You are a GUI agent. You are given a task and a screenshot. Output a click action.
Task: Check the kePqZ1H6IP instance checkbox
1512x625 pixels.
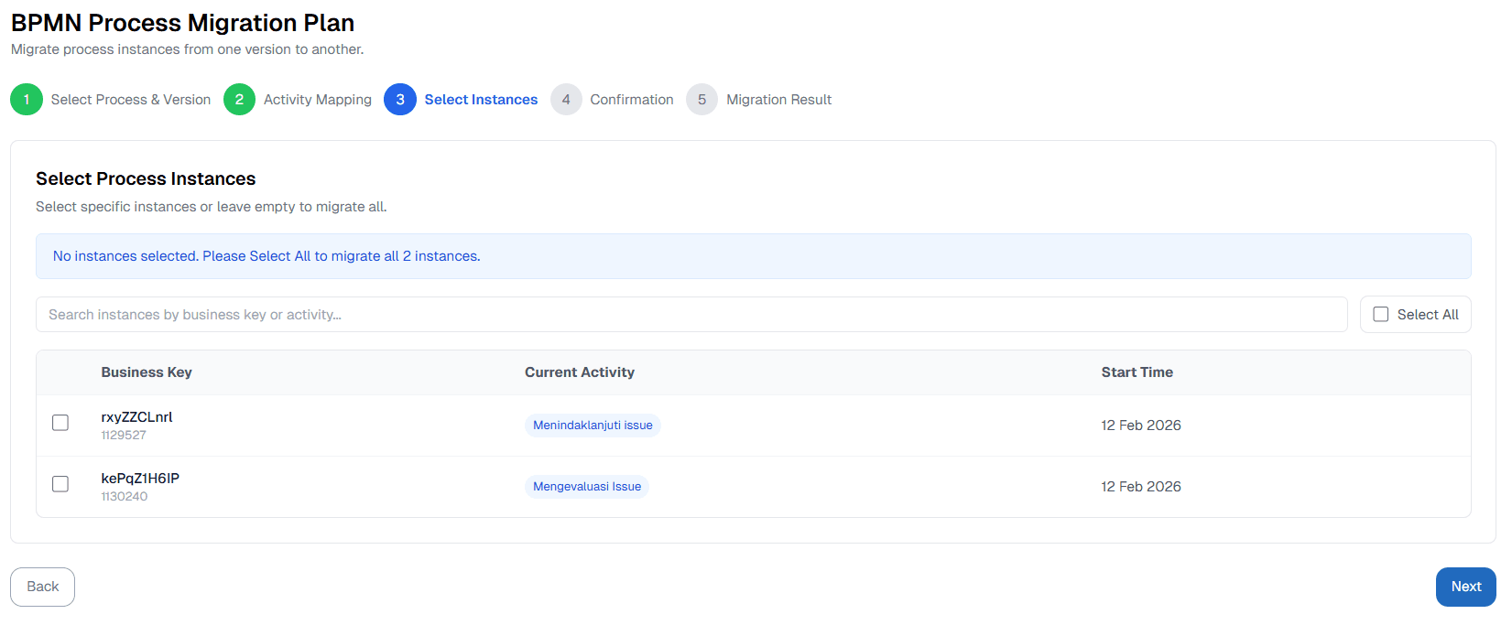[x=60, y=484]
